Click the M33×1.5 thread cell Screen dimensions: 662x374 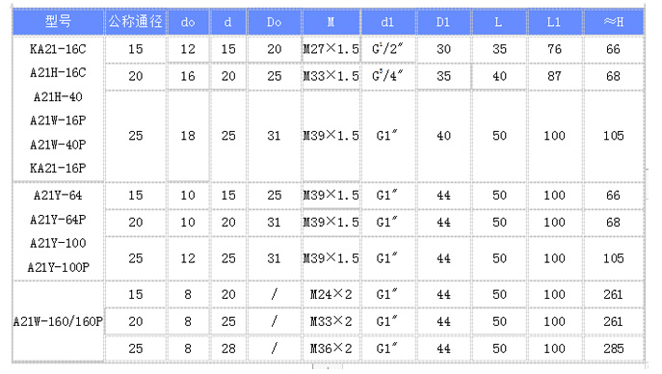331,76
